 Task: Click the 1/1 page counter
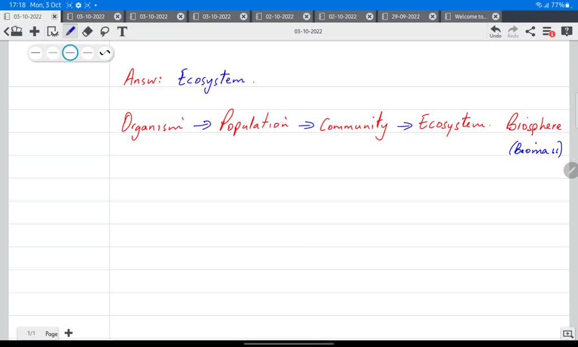[32, 333]
